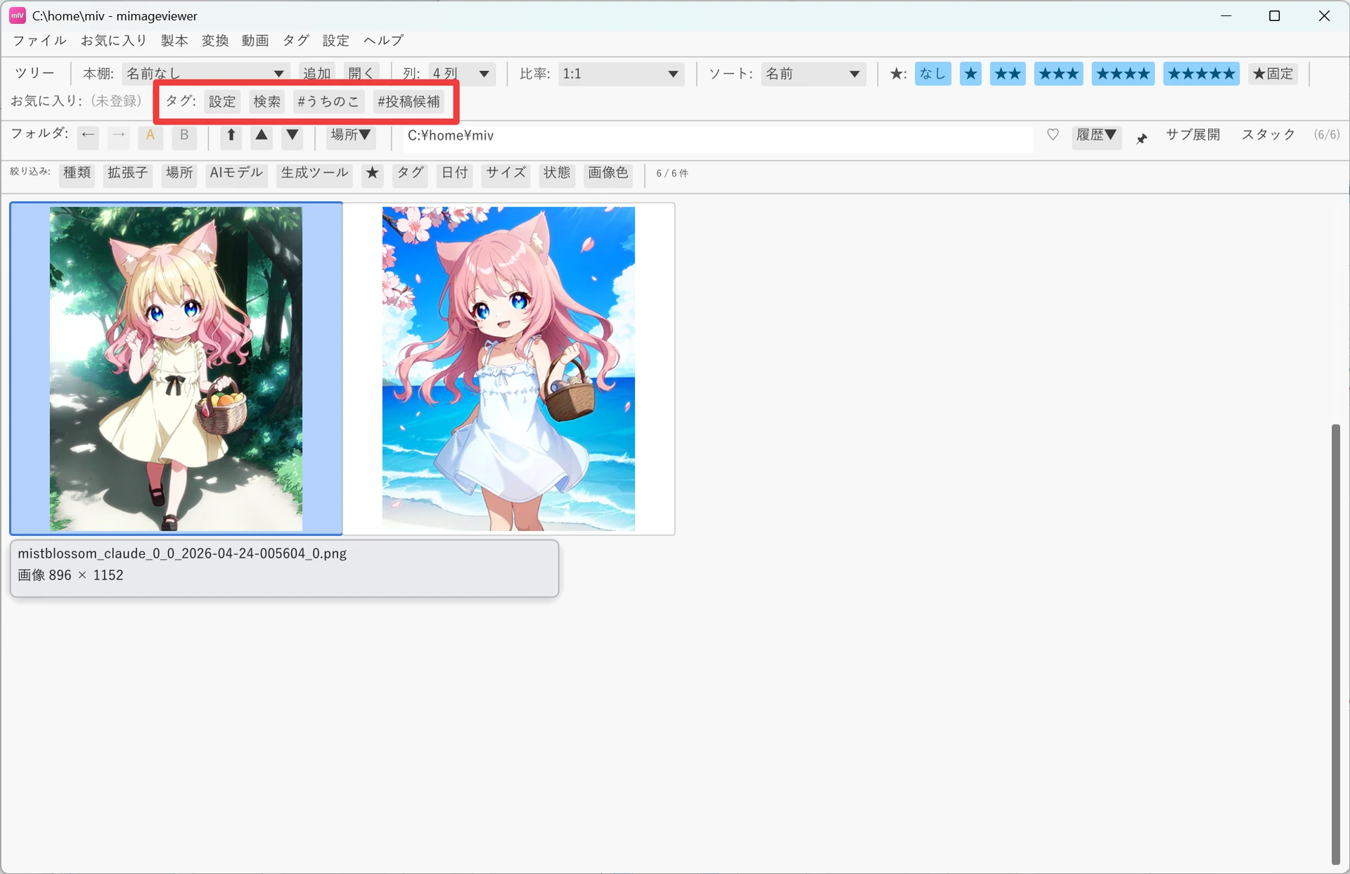Click the 追加 bookshelf button
The width and height of the screenshot is (1350, 874).
[x=317, y=73]
